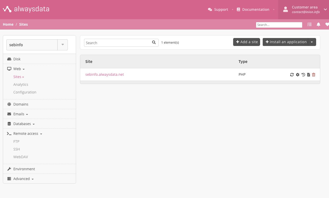The image size is (329, 198).
Task: Click the alwaysdata logo
Action: tap(26, 10)
